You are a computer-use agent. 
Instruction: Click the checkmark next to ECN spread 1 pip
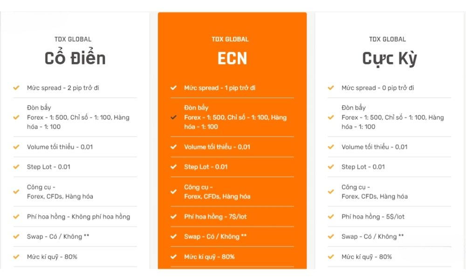pos(173,88)
